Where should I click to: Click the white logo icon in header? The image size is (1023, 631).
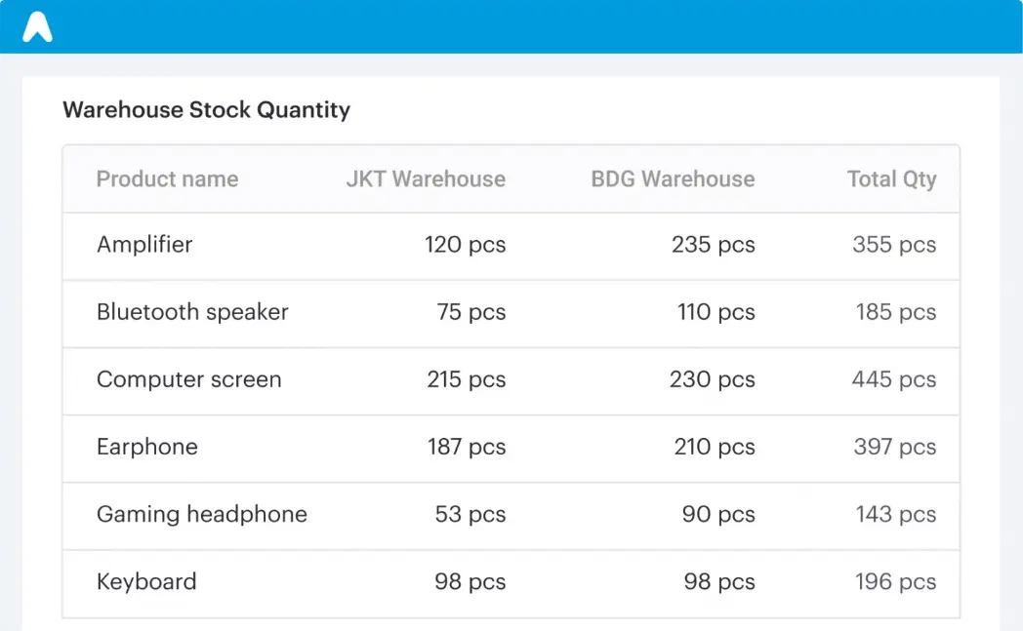point(37,27)
